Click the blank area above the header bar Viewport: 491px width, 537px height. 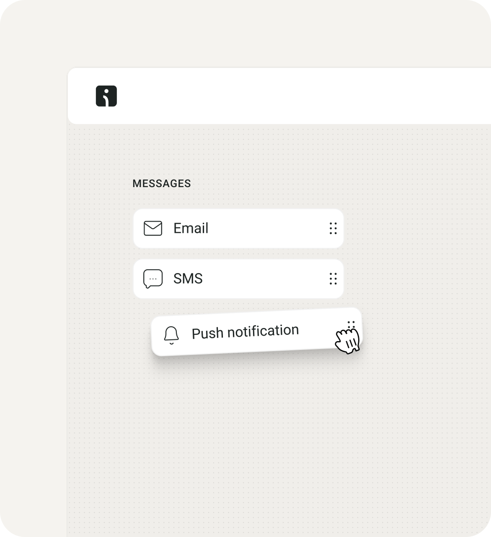click(251, 34)
